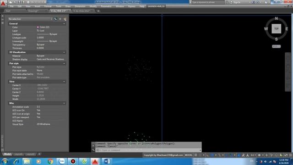
Task: Click the Lineweight ByLayer value
Action: (x=47, y=41)
